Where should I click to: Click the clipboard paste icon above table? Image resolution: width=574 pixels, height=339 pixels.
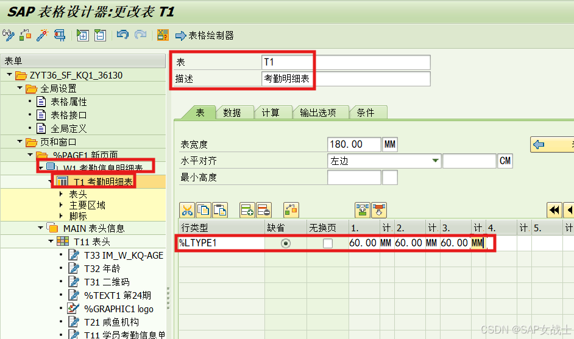(x=220, y=210)
